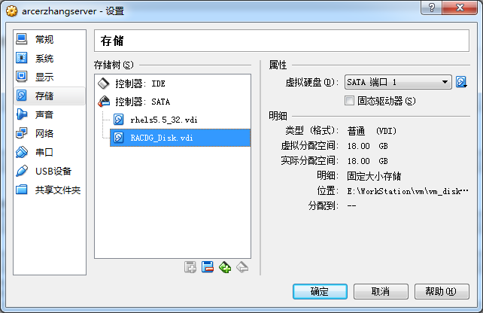
Task: Click the add controller icon below storage tree
Action: [190, 267]
